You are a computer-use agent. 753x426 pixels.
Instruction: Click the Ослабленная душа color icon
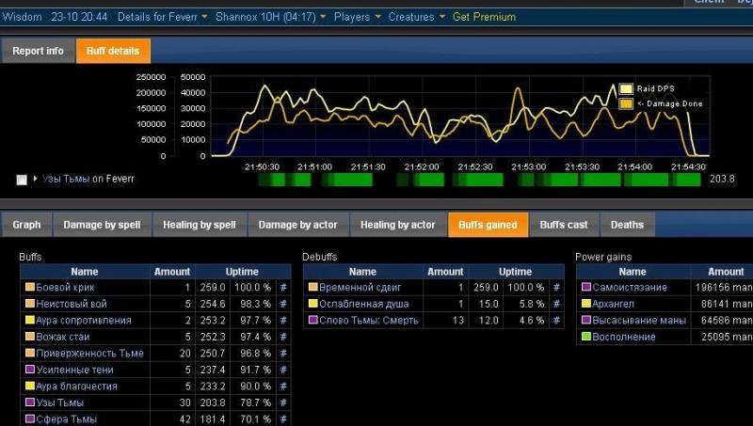[x=313, y=303]
